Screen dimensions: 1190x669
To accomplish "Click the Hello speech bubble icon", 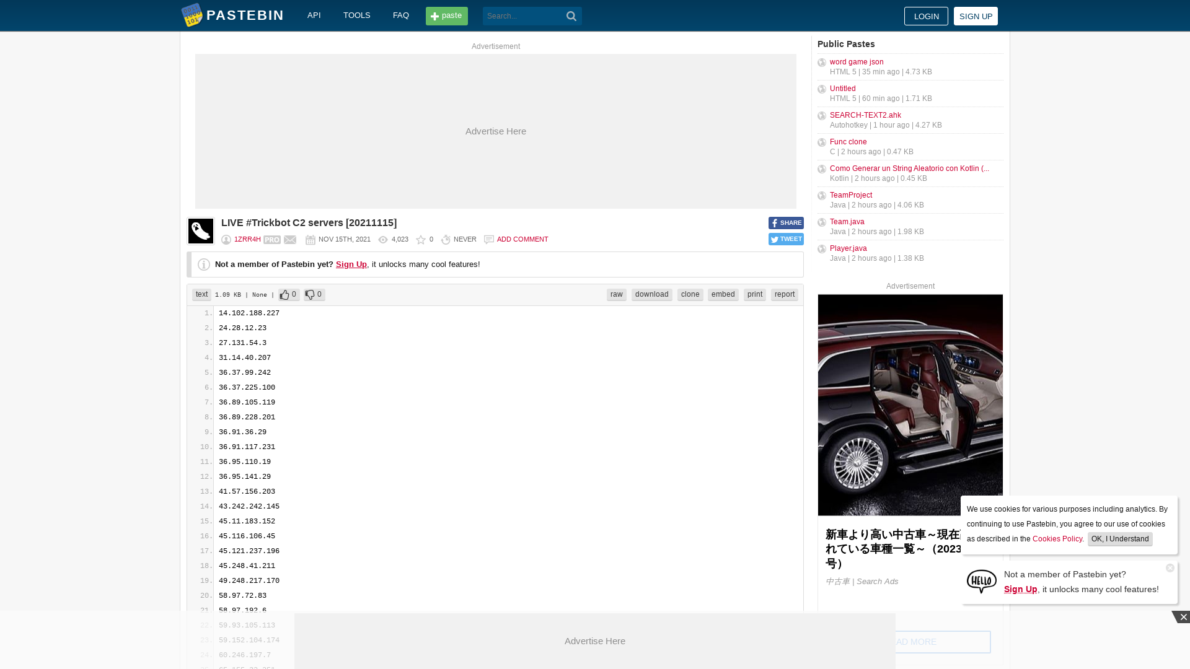I will pyautogui.click(x=982, y=582).
